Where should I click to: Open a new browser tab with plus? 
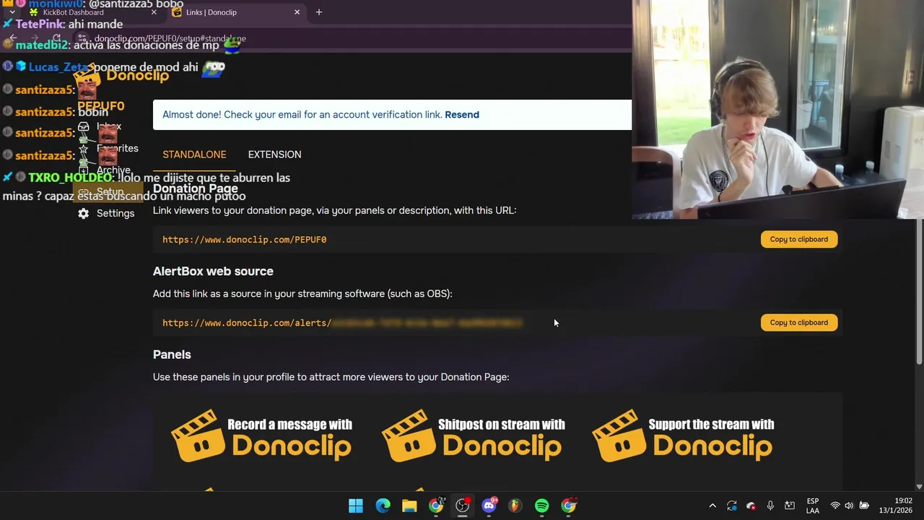tap(318, 12)
